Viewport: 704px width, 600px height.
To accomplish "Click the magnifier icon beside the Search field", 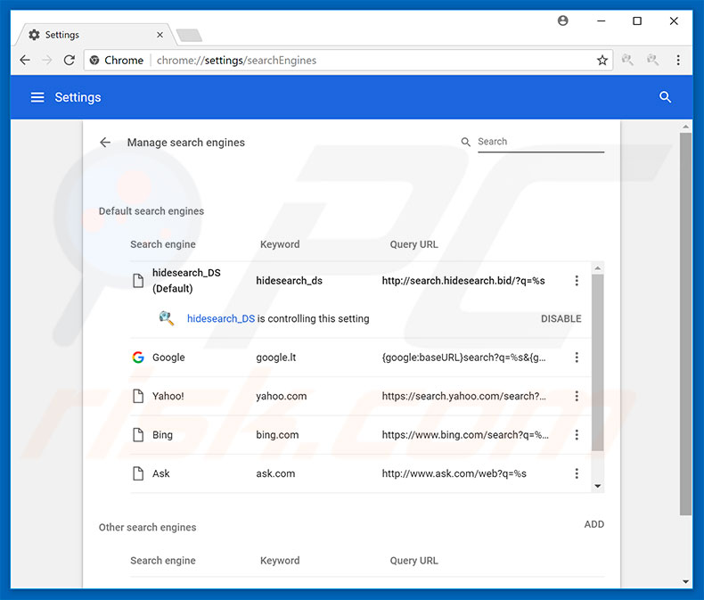I will (465, 142).
